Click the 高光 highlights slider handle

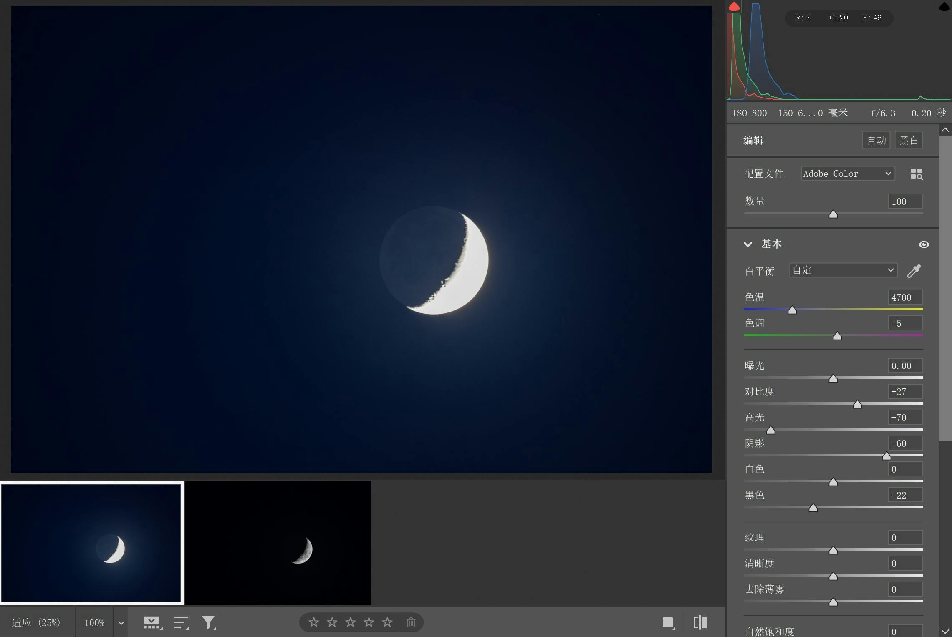coord(770,430)
